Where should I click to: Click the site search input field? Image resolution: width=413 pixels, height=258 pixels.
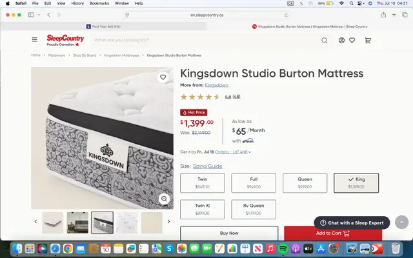point(205,40)
